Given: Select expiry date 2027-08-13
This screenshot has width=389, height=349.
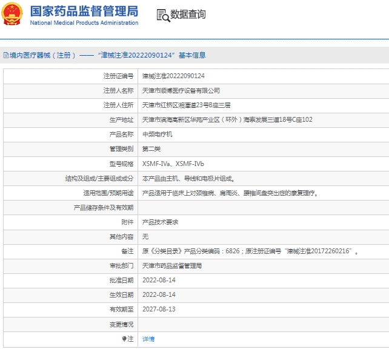Looking at the screenshot, I should coord(159,309).
